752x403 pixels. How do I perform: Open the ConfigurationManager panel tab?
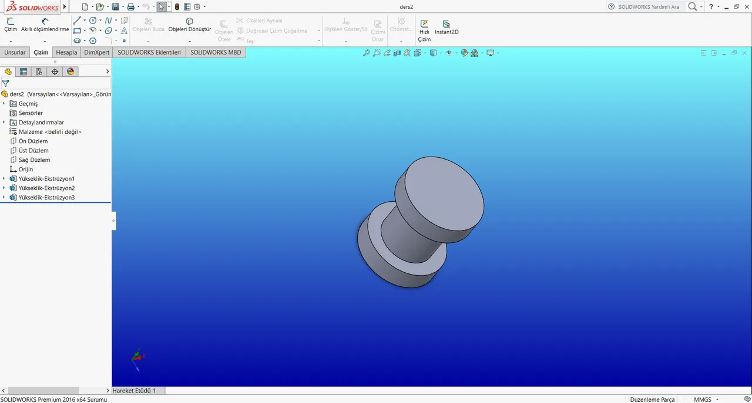tap(39, 72)
